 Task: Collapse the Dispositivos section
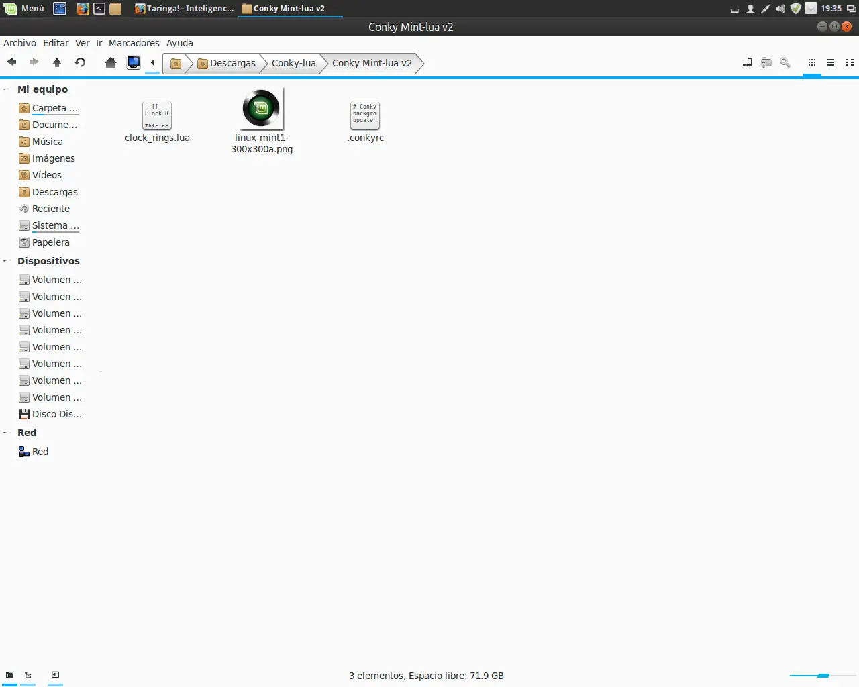[x=6, y=261]
